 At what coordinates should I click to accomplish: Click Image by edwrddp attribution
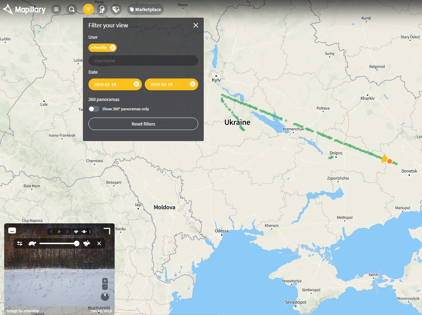click(23, 311)
